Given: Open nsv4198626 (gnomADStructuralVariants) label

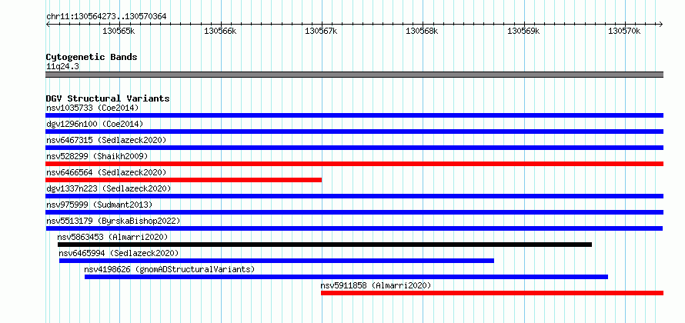Looking at the screenshot, I should [x=169, y=269].
